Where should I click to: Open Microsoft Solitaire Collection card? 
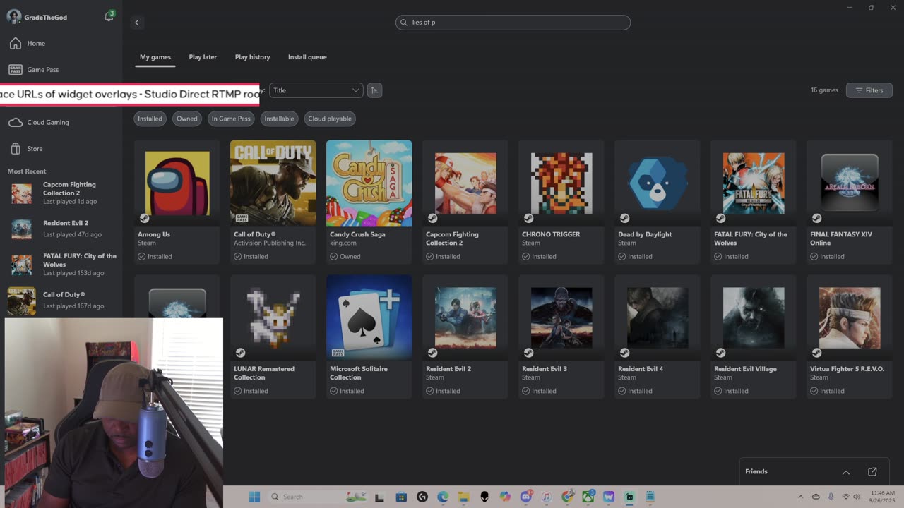369,337
